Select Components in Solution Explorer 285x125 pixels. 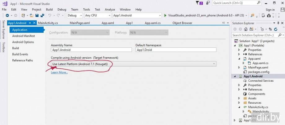point(256,94)
